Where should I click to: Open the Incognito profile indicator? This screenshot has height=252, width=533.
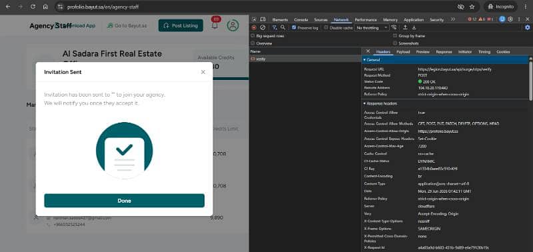point(500,7)
